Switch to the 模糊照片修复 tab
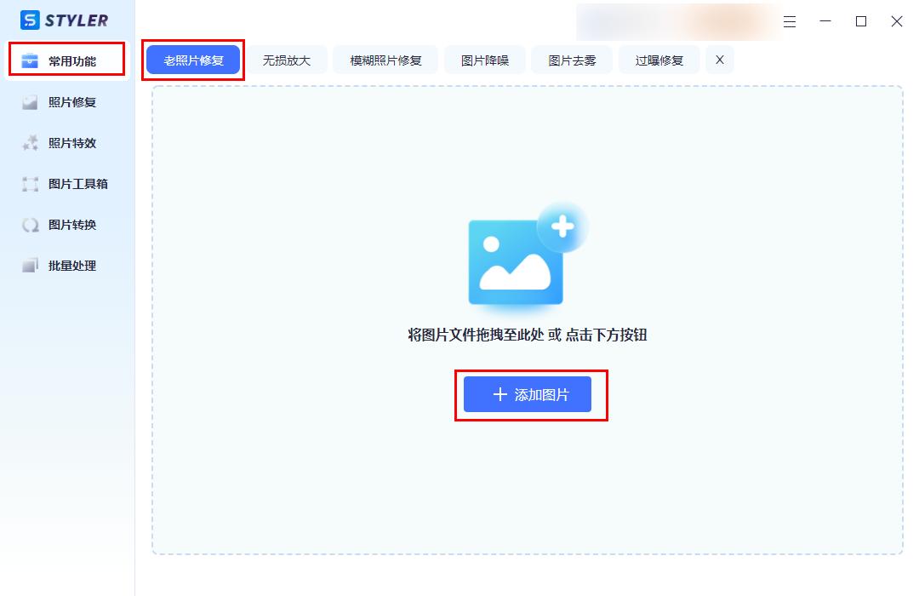This screenshot has width=919, height=596. coord(385,60)
